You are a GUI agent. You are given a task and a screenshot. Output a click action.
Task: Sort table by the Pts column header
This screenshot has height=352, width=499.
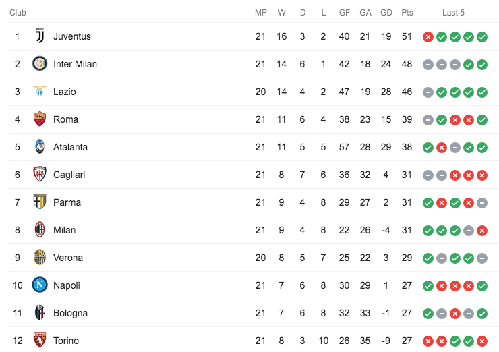[x=407, y=13]
